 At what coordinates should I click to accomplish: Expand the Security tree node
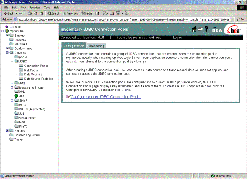[x=8, y=130]
